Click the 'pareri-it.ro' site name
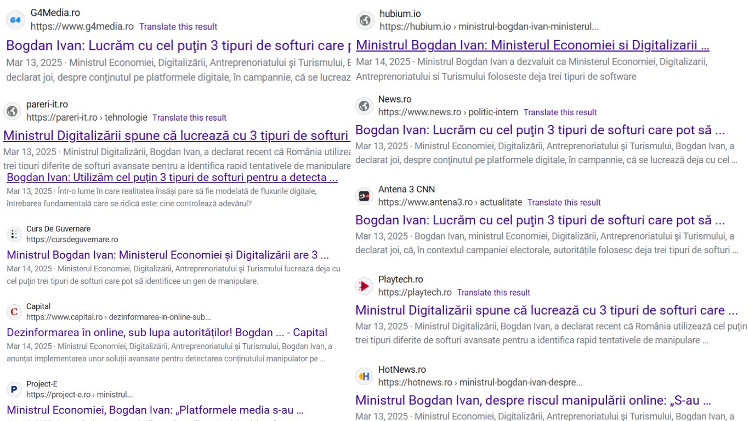This screenshot has width=749, height=421. pyautogui.click(x=47, y=104)
